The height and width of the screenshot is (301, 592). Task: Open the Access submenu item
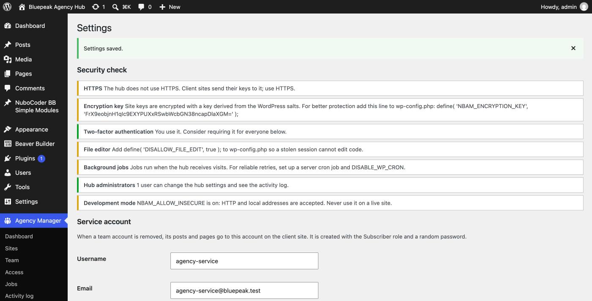14,272
